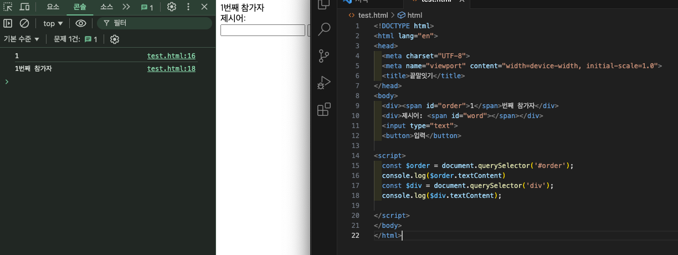Viewport: 678px width, 255px height.
Task: Follow the test.html:16 source link
Action: click(x=171, y=56)
